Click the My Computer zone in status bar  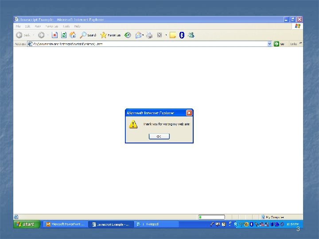272,217
